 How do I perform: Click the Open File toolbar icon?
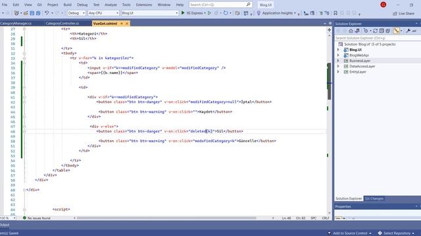pos(26,13)
